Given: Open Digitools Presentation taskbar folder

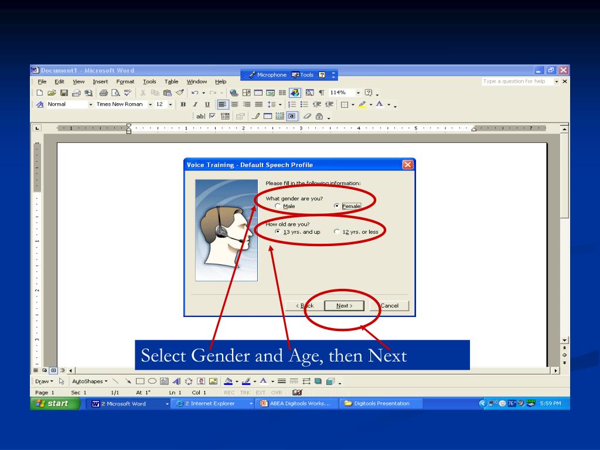Looking at the screenshot, I should (381, 403).
